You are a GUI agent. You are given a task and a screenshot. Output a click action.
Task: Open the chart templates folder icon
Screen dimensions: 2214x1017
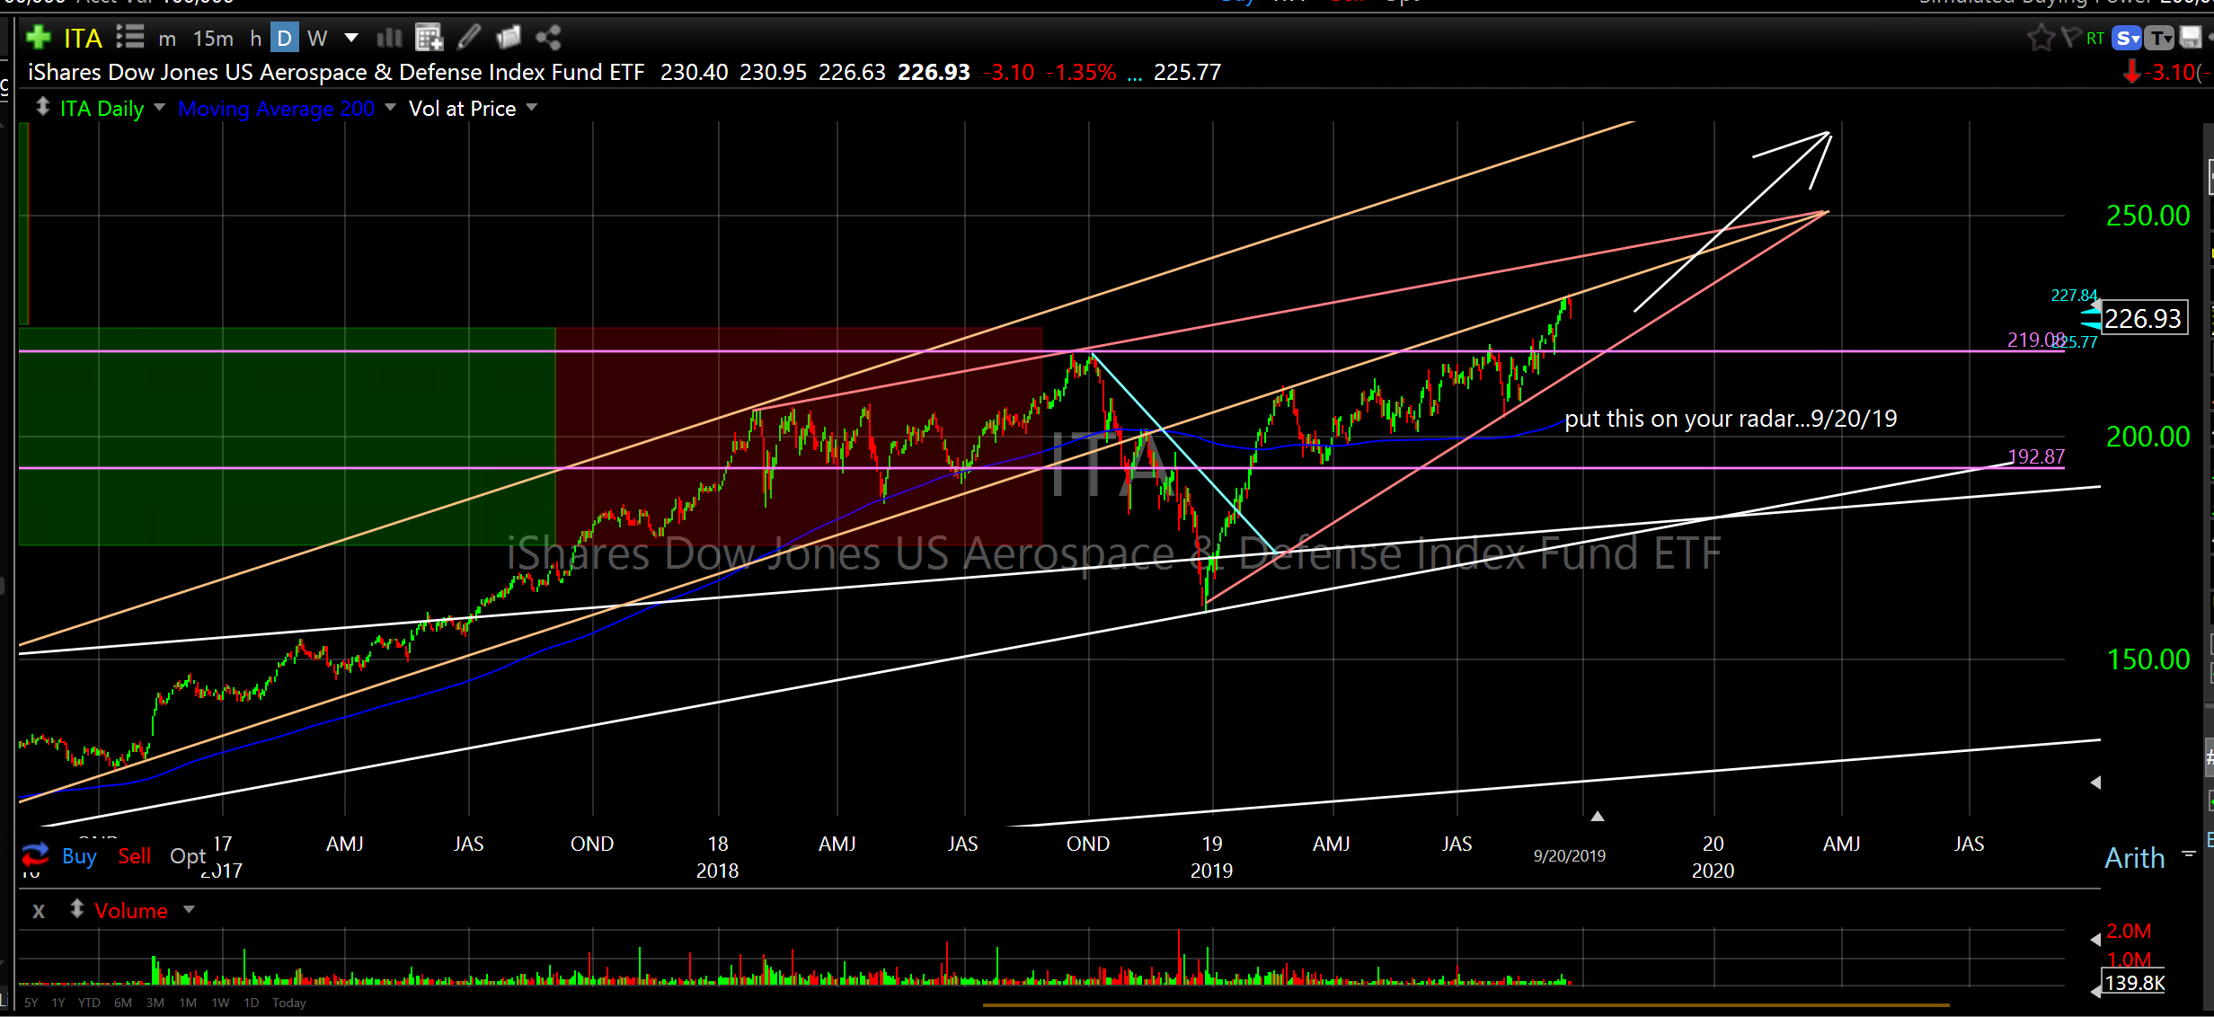coord(509,38)
